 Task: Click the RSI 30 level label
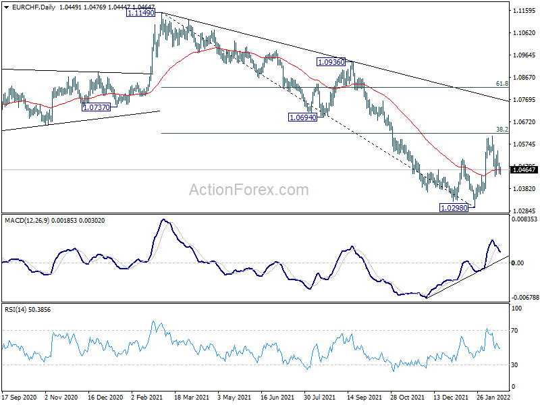point(514,364)
